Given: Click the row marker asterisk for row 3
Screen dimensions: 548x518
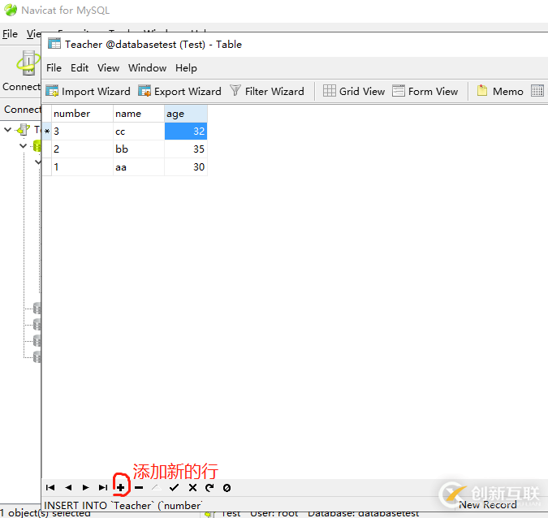Looking at the screenshot, I should point(47,132).
